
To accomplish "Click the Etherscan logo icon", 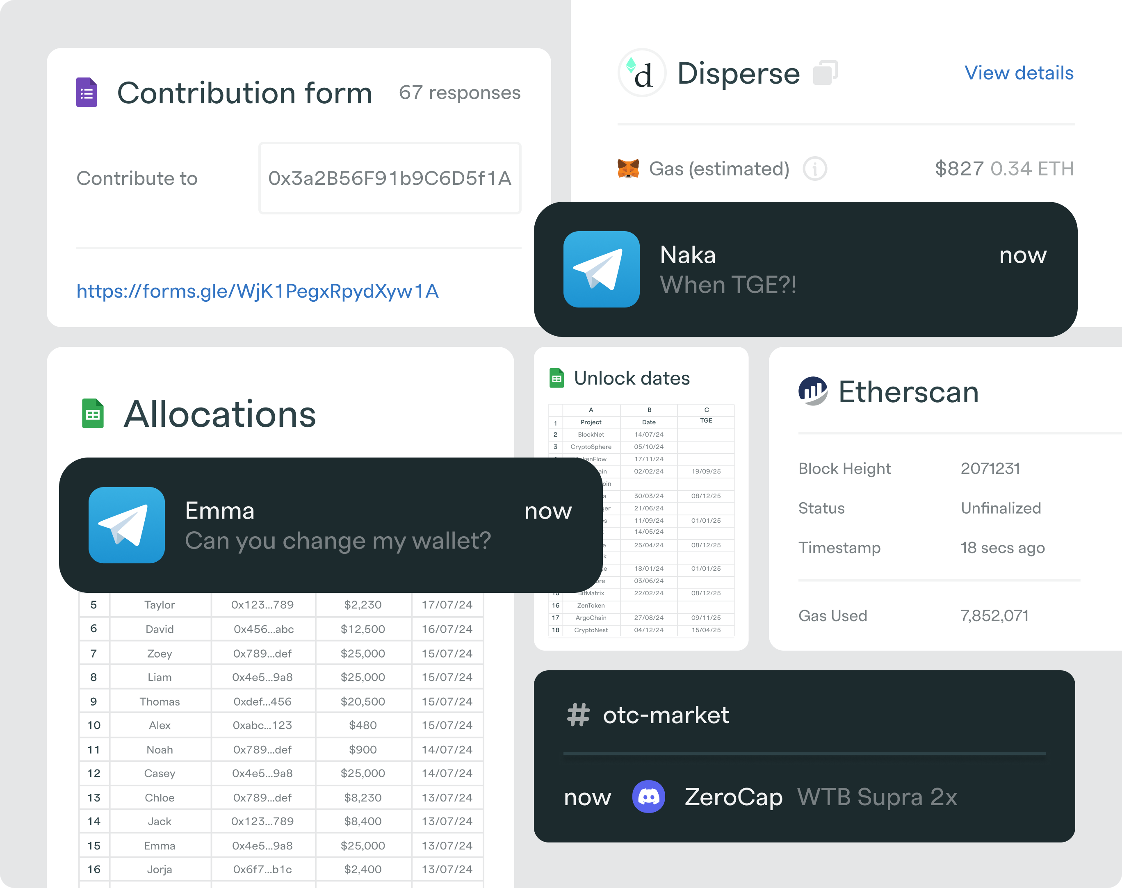I will pos(813,392).
